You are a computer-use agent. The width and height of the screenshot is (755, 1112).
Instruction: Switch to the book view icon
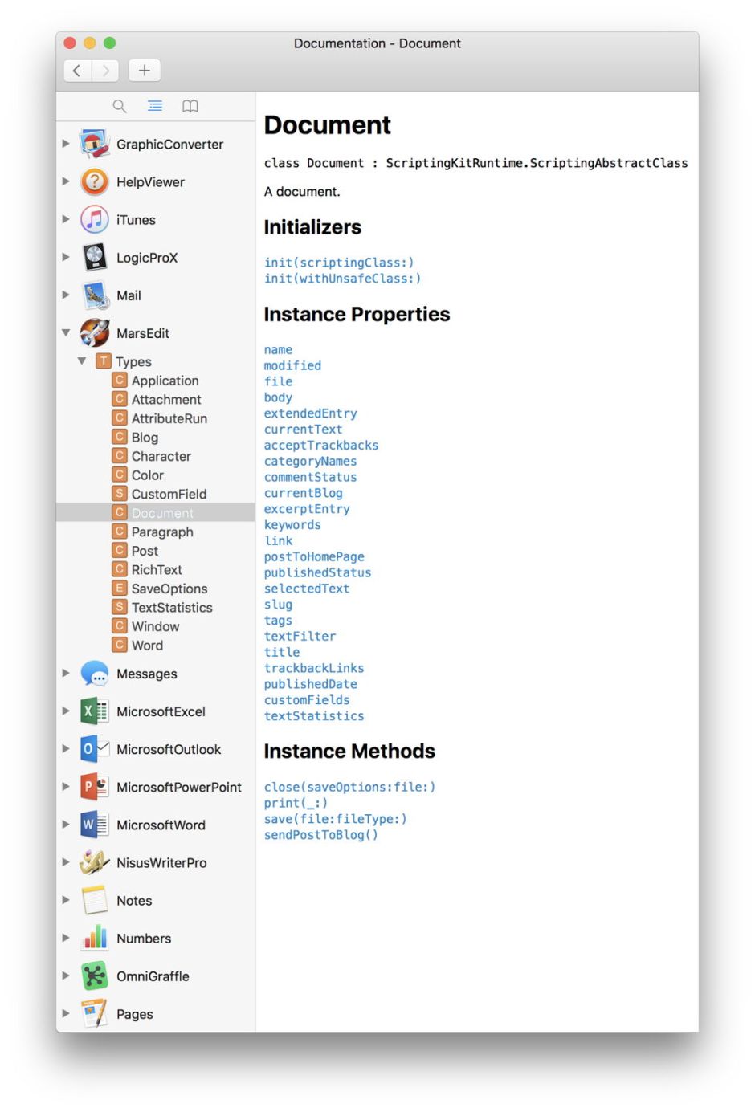190,105
